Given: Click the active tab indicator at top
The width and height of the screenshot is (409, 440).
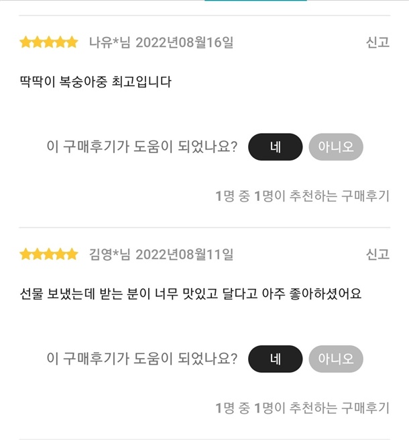Looking at the screenshot, I should 255,1.
